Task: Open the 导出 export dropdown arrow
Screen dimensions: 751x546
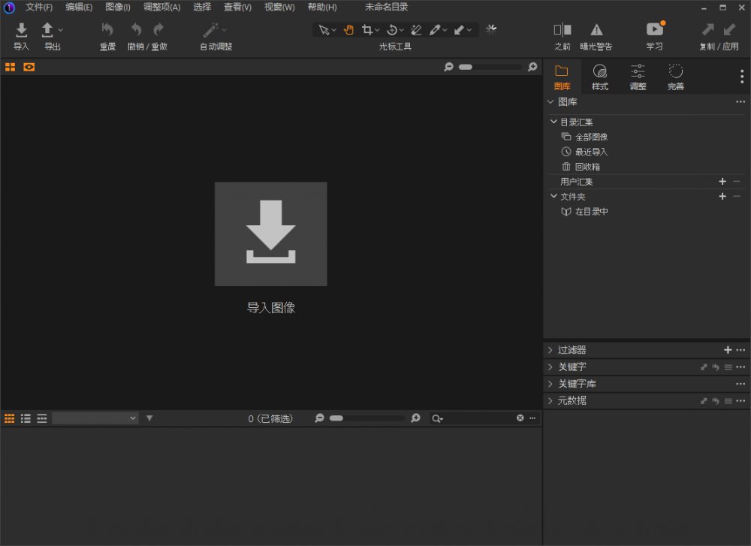Action: click(x=60, y=30)
